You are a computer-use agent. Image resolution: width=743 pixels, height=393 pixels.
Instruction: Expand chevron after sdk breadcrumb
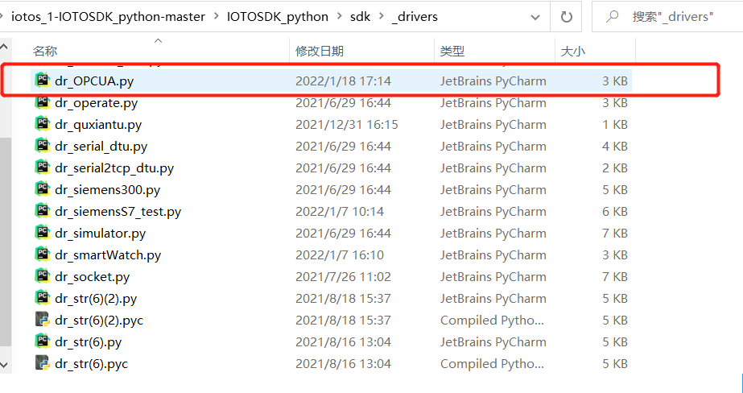[381, 16]
